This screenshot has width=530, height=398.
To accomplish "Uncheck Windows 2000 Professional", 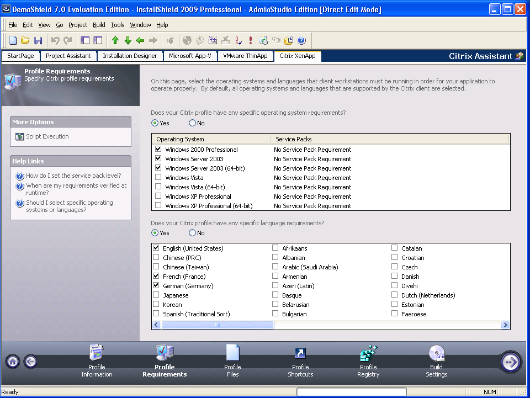I will 159,150.
